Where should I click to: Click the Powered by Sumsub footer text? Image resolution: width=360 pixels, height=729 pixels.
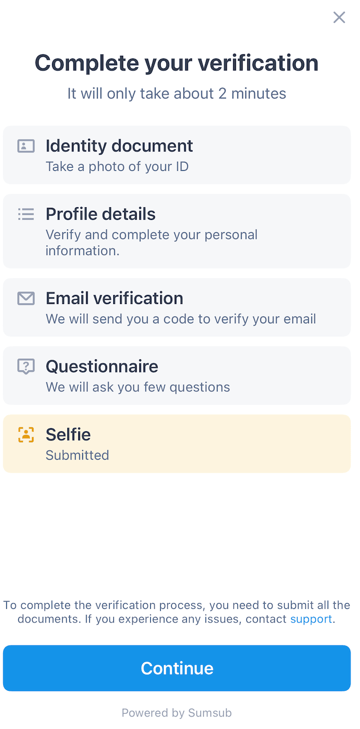177,713
